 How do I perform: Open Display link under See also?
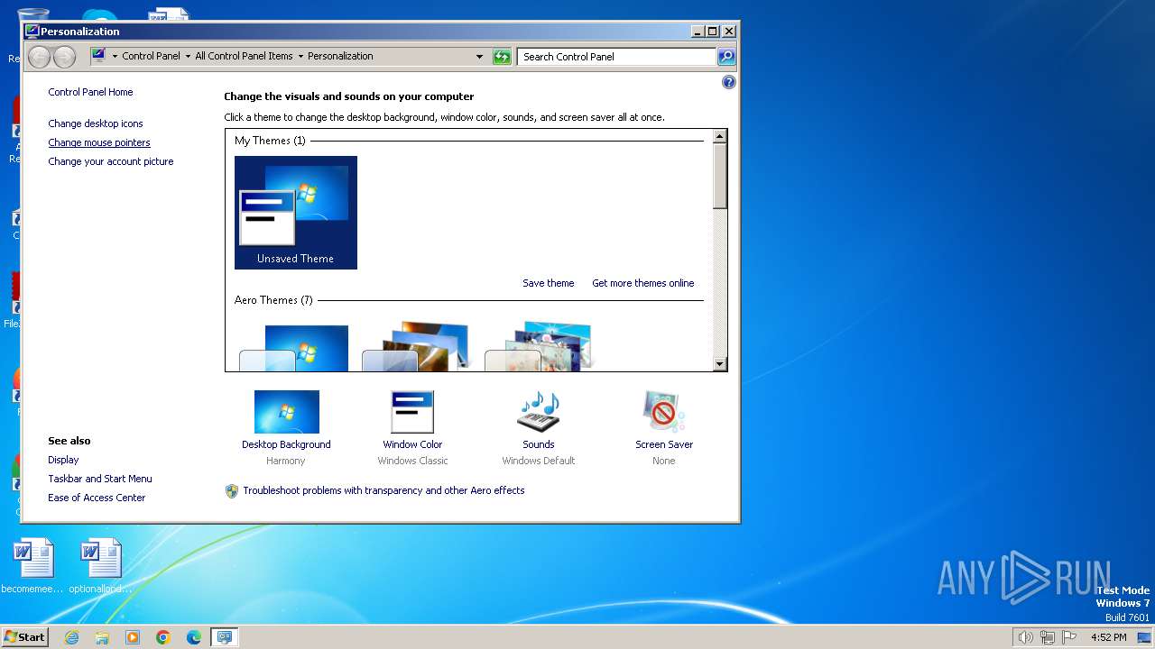click(63, 460)
